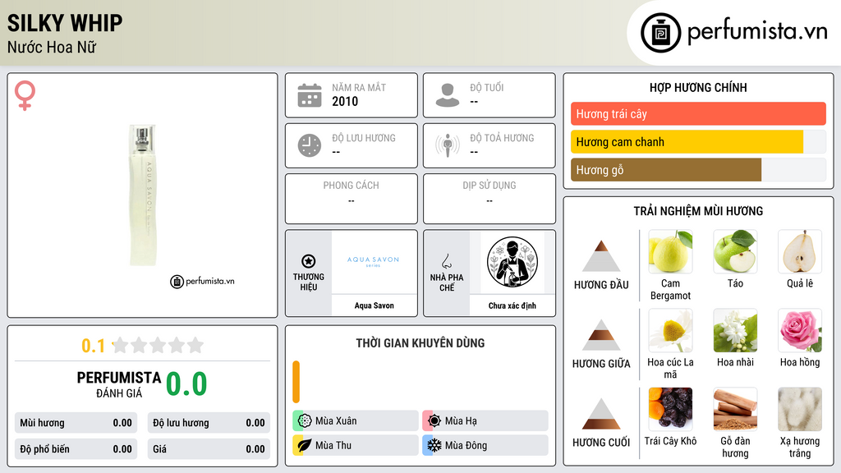Click the Aqua Savon brand logo
Image resolution: width=841 pixels, height=473 pixels.
click(x=374, y=262)
